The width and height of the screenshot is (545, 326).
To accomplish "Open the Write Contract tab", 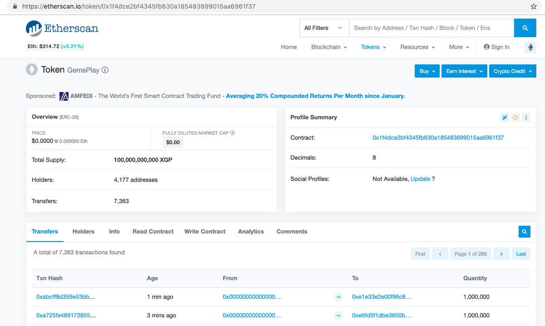I will [x=205, y=232].
